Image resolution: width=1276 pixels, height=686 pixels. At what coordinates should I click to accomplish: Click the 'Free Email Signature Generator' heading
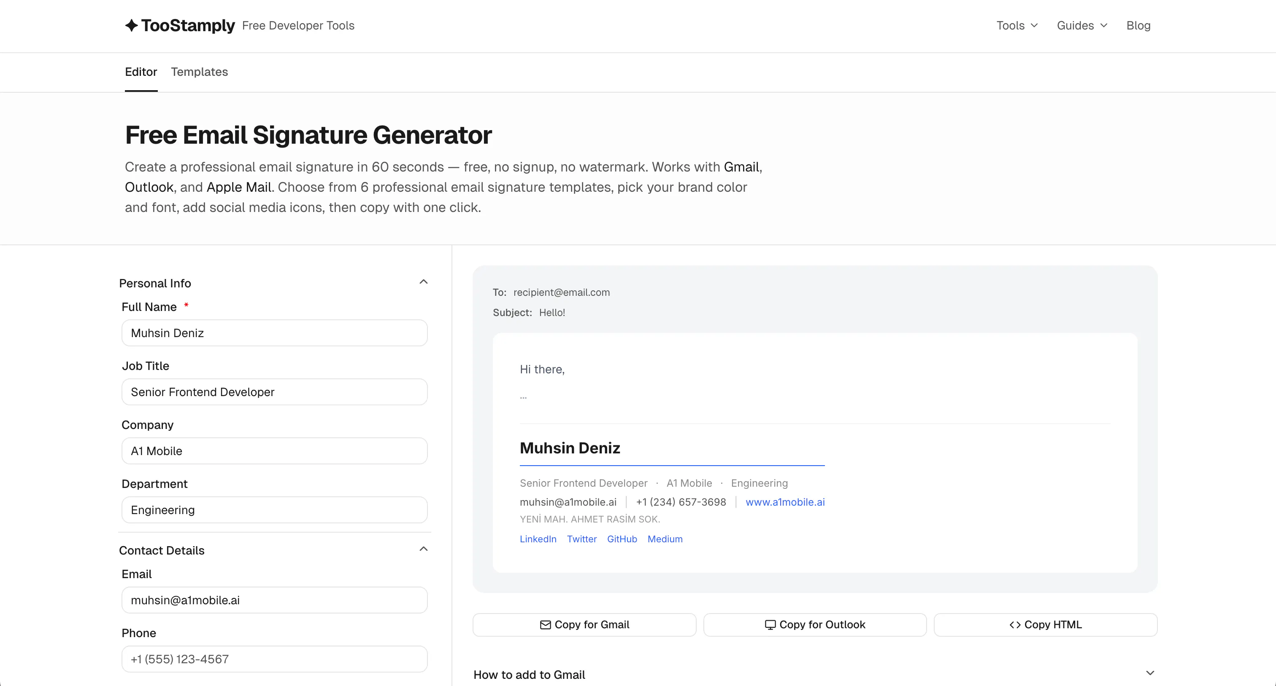pyautogui.click(x=308, y=135)
